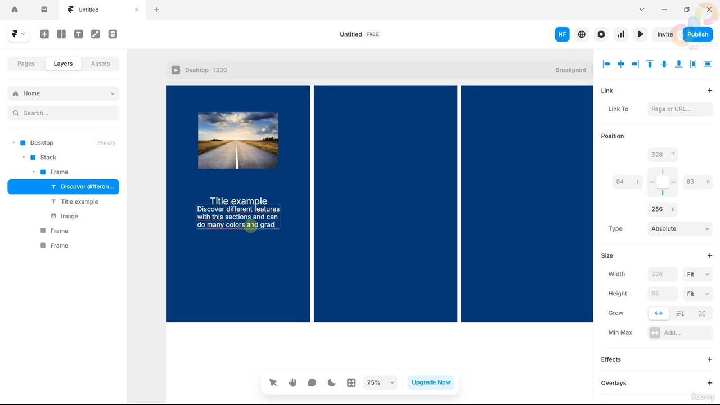720x405 pixels.
Task: Select the Layout tool icon
Action: point(61,34)
